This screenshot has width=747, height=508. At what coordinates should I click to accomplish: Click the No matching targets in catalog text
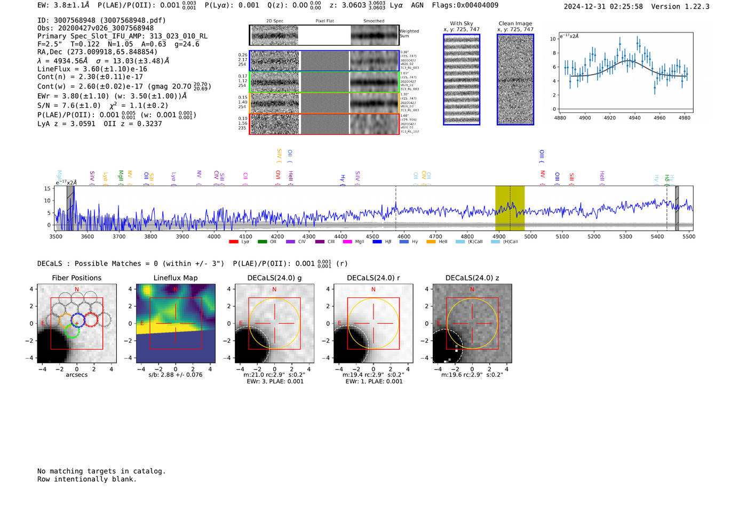coord(101,471)
